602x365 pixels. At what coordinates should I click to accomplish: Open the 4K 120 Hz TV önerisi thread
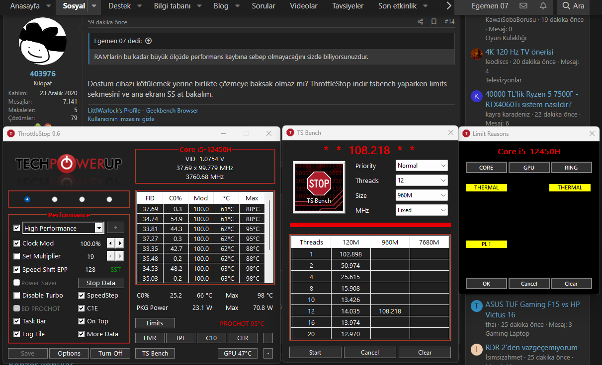coord(519,52)
